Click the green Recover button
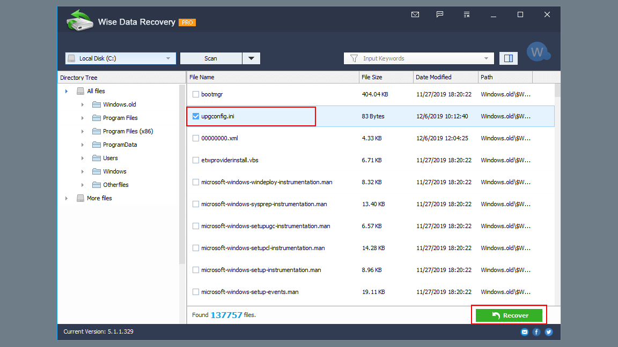 click(509, 315)
